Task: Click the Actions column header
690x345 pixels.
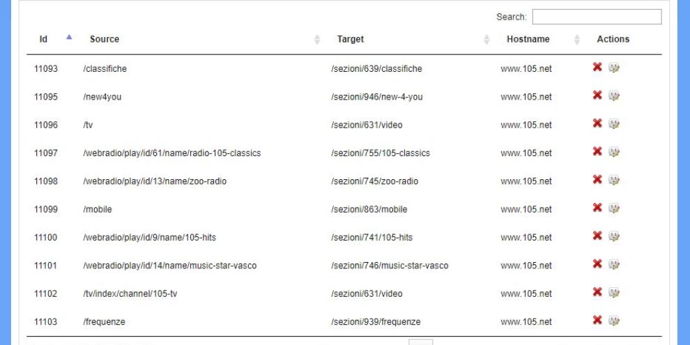Action: click(x=613, y=40)
